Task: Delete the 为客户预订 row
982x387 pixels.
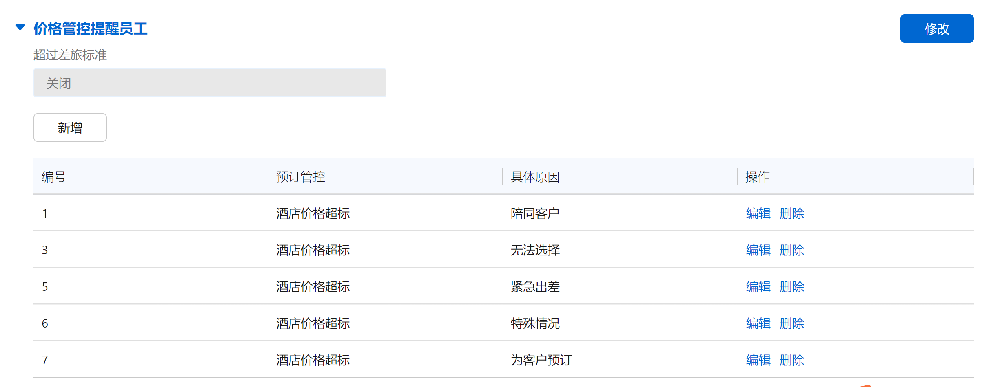Action: click(791, 360)
